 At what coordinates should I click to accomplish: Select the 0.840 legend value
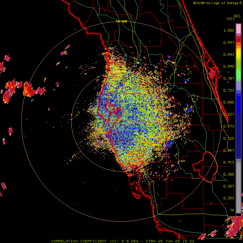coord(229,66)
